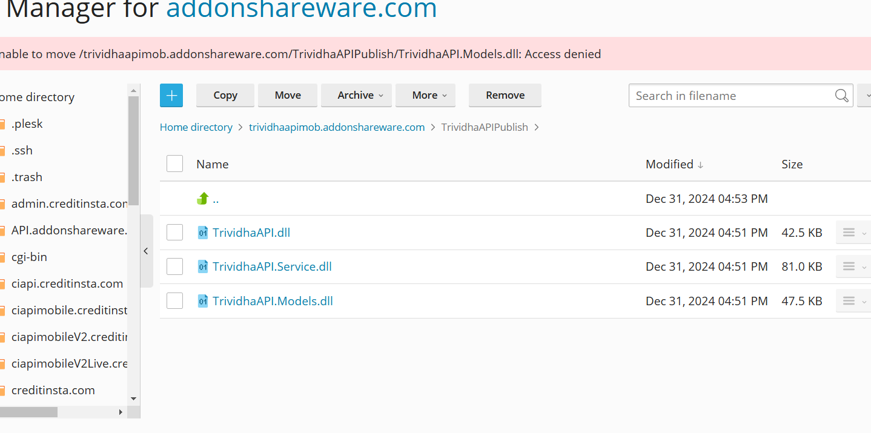Click the cgi-bin folder icon
871x433 pixels.
tap(2, 257)
